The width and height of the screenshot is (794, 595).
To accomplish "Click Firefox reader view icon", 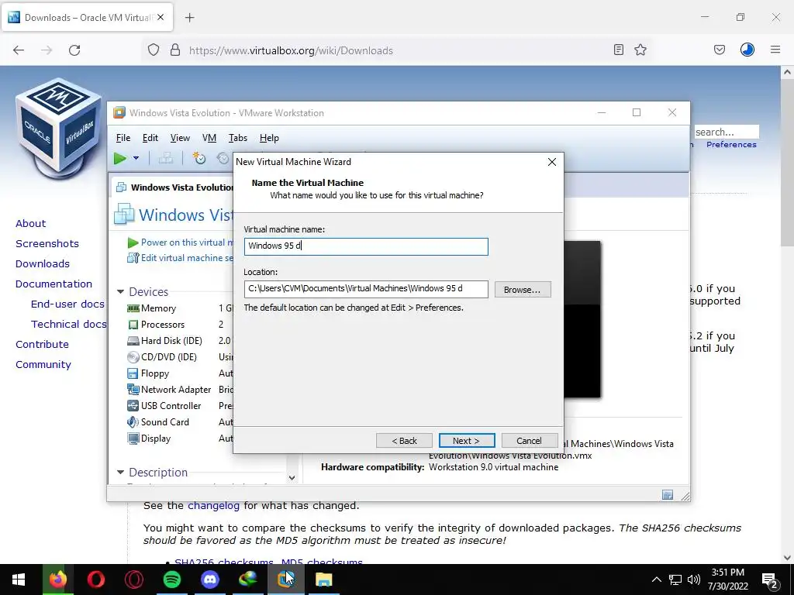I will [x=618, y=50].
